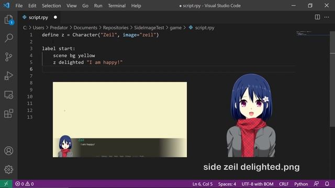Click "scene bg yellow" on line 4
Screen dimensions: 335x188
74,55
